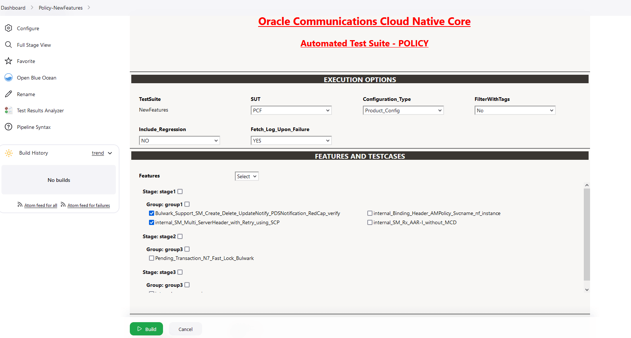
Task: Check internal_SM_Rx_AAR-I_without_MCD
Action: pos(370,222)
